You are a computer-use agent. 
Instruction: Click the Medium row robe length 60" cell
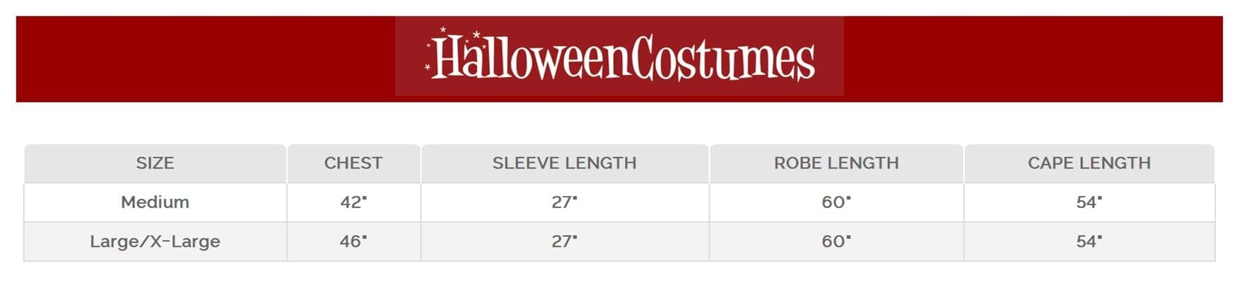pyautogui.click(x=836, y=202)
